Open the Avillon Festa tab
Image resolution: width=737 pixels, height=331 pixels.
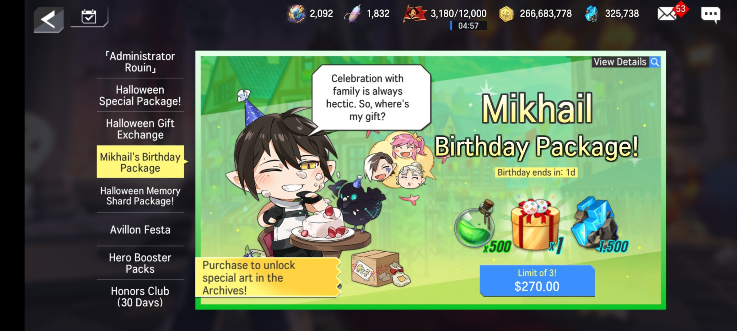coord(140,230)
